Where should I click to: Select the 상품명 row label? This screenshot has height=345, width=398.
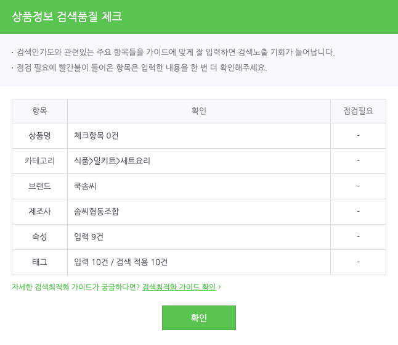coord(39,135)
